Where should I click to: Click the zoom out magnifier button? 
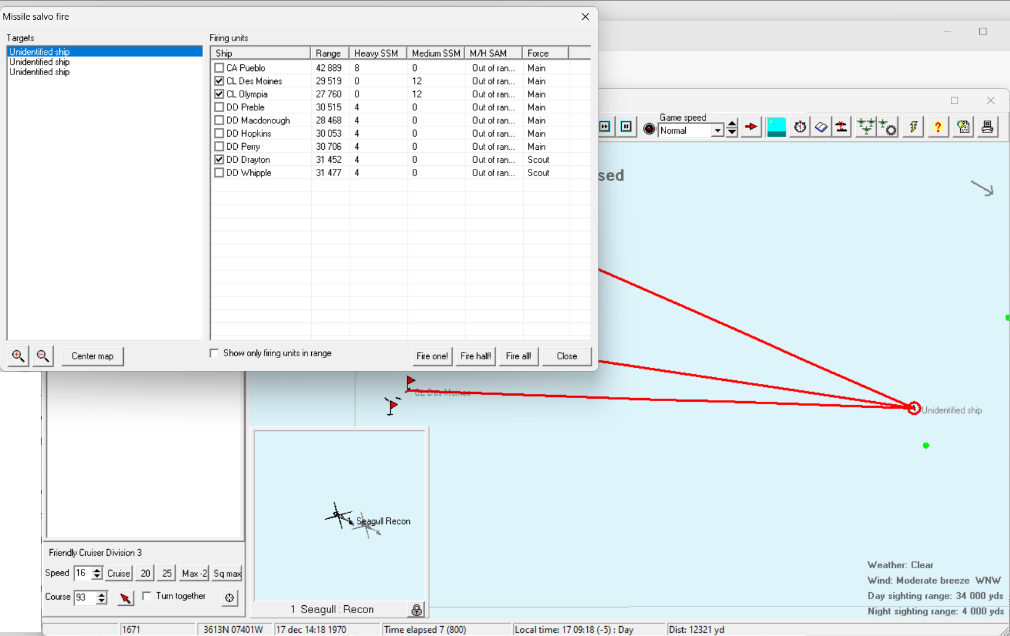(43, 356)
